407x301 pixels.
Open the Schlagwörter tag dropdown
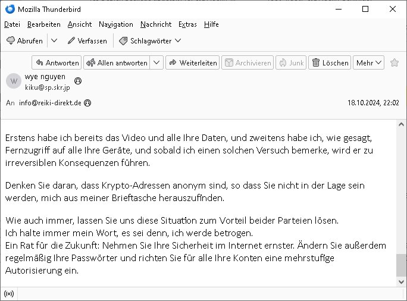click(150, 40)
